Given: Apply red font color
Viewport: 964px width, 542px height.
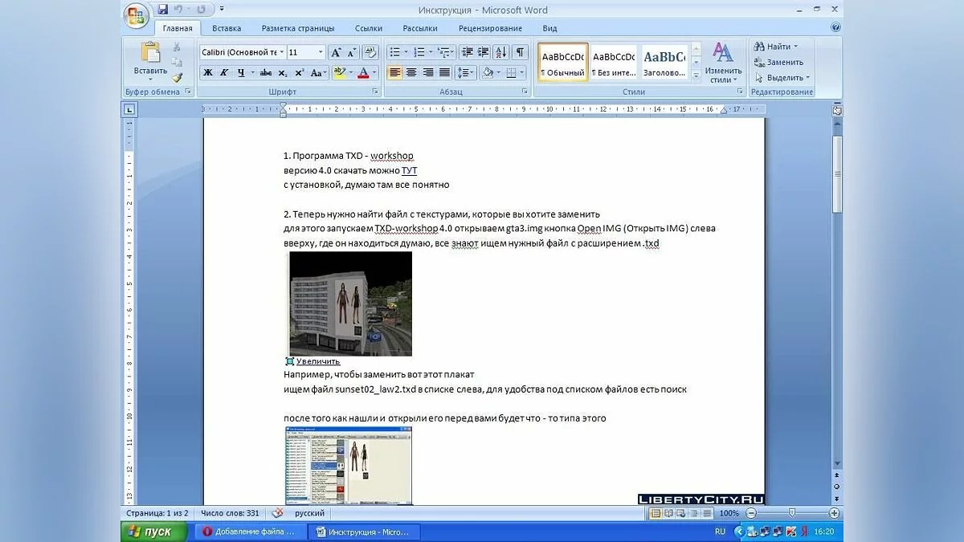Looking at the screenshot, I should pos(362,73).
